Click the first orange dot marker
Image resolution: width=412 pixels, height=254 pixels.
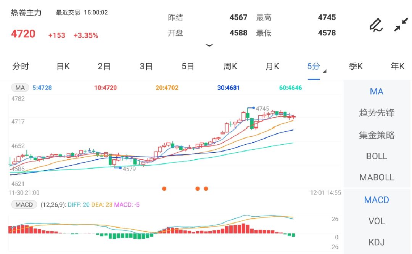(164, 188)
